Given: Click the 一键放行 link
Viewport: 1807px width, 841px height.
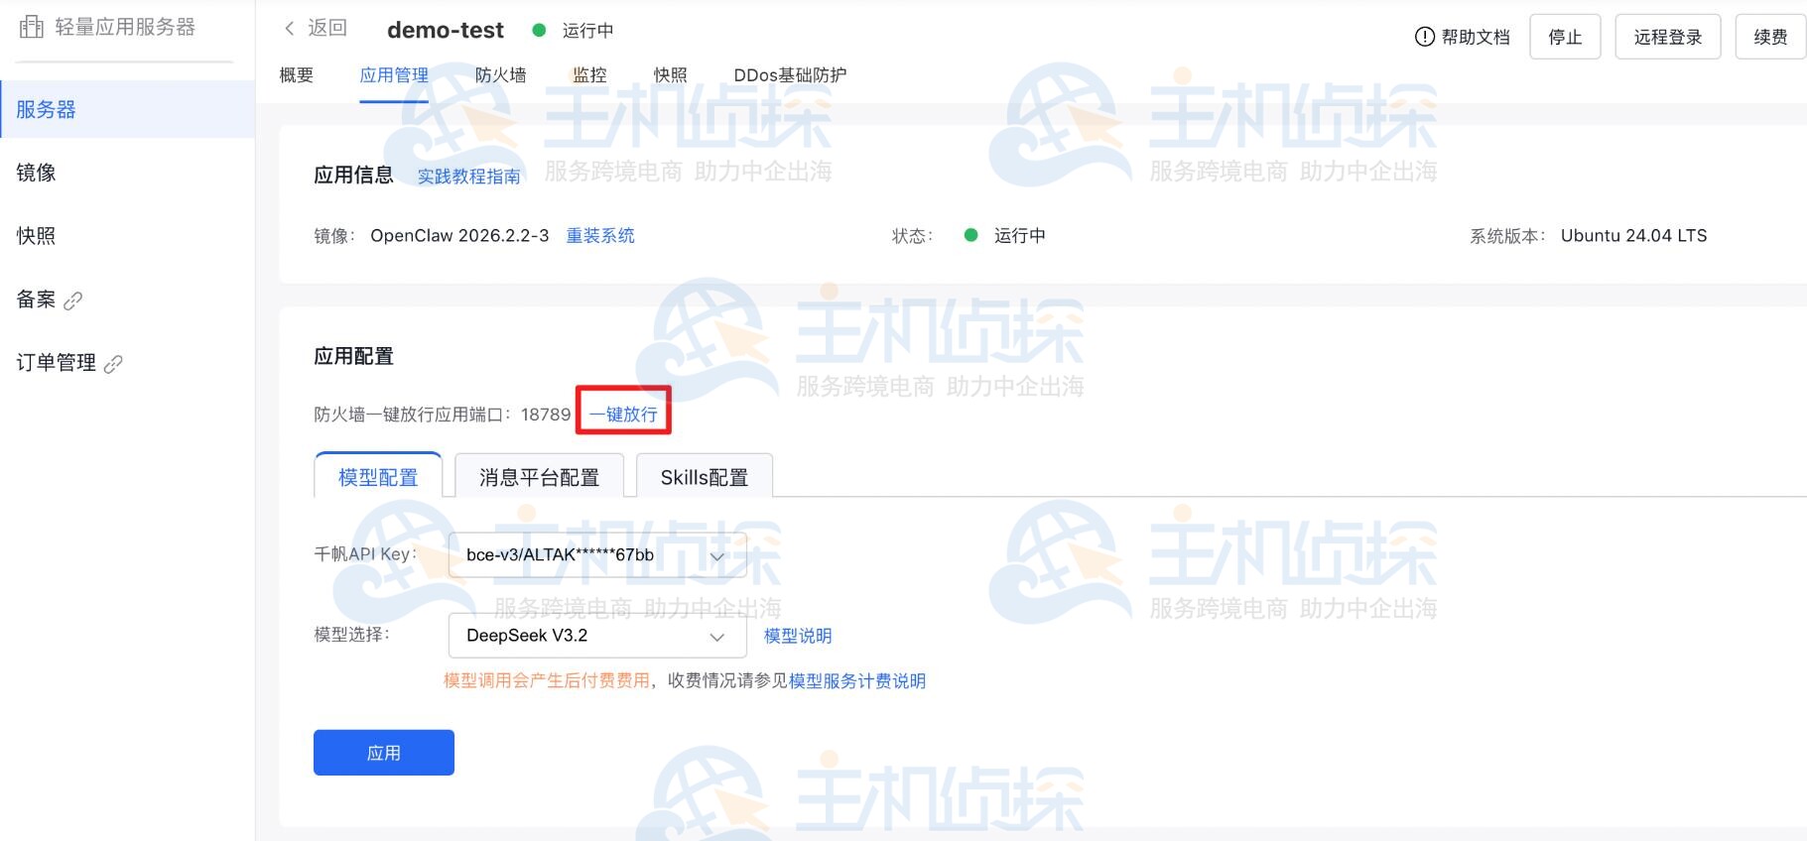Looking at the screenshot, I should [x=624, y=414].
